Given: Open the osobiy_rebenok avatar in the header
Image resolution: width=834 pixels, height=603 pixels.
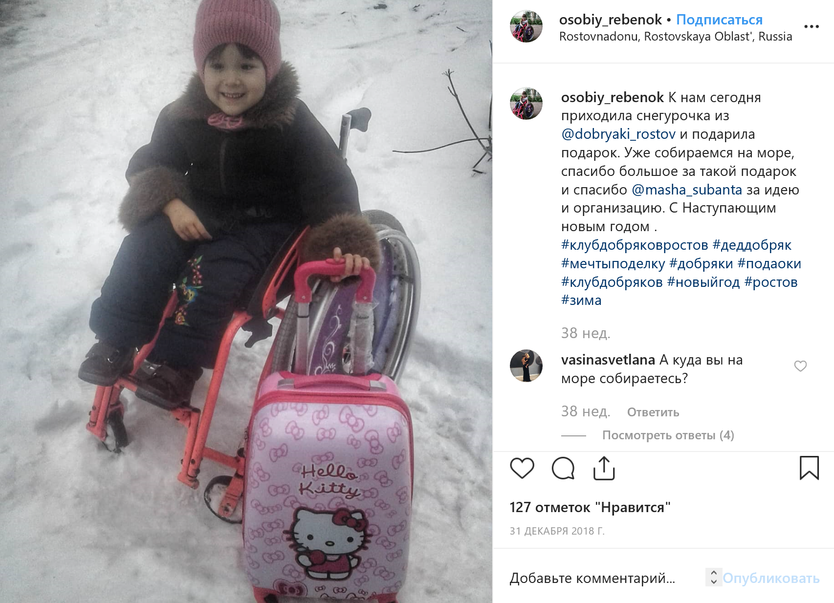Looking at the screenshot, I should tap(526, 26).
